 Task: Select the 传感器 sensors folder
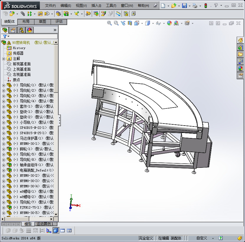tap(18, 53)
